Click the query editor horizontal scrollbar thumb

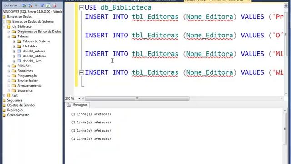point(137,98)
